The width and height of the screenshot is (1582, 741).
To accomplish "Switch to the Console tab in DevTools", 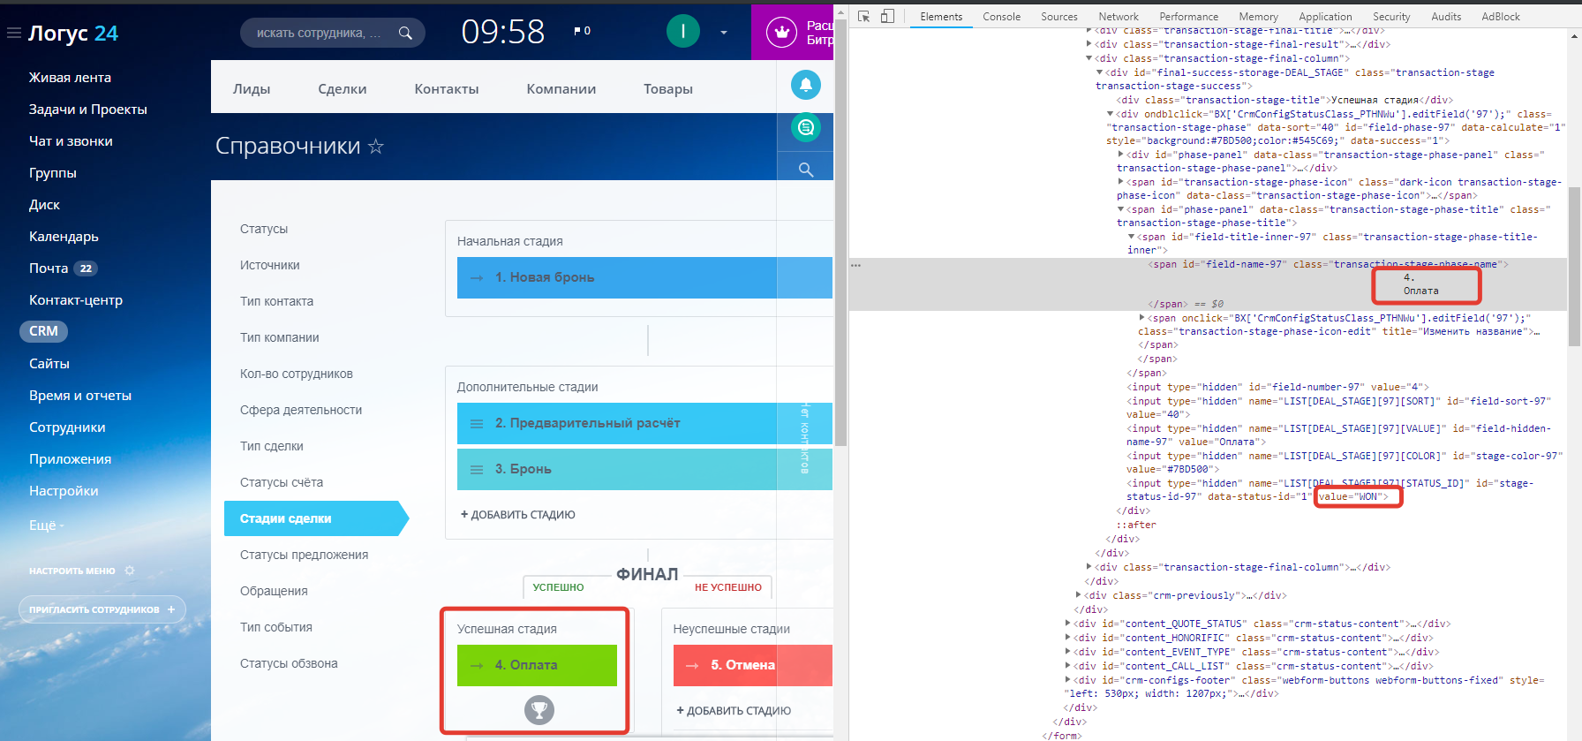I will pos(1001,17).
